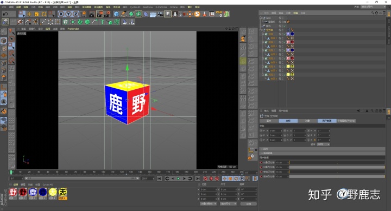The height and width of the screenshot is (211, 391).
Task: Select the Move tool in top toolbar
Action: point(29,14)
